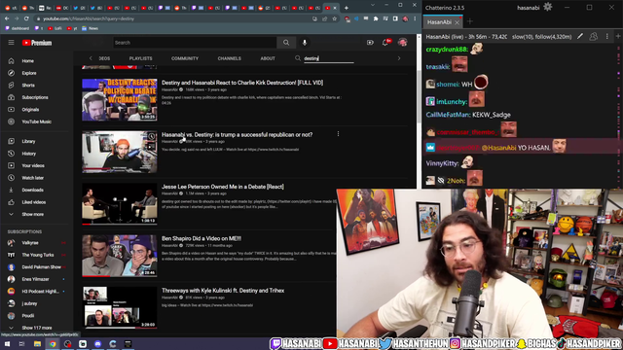The image size is (623, 350).
Task: Switch to Community channel tab
Action: [x=185, y=58]
